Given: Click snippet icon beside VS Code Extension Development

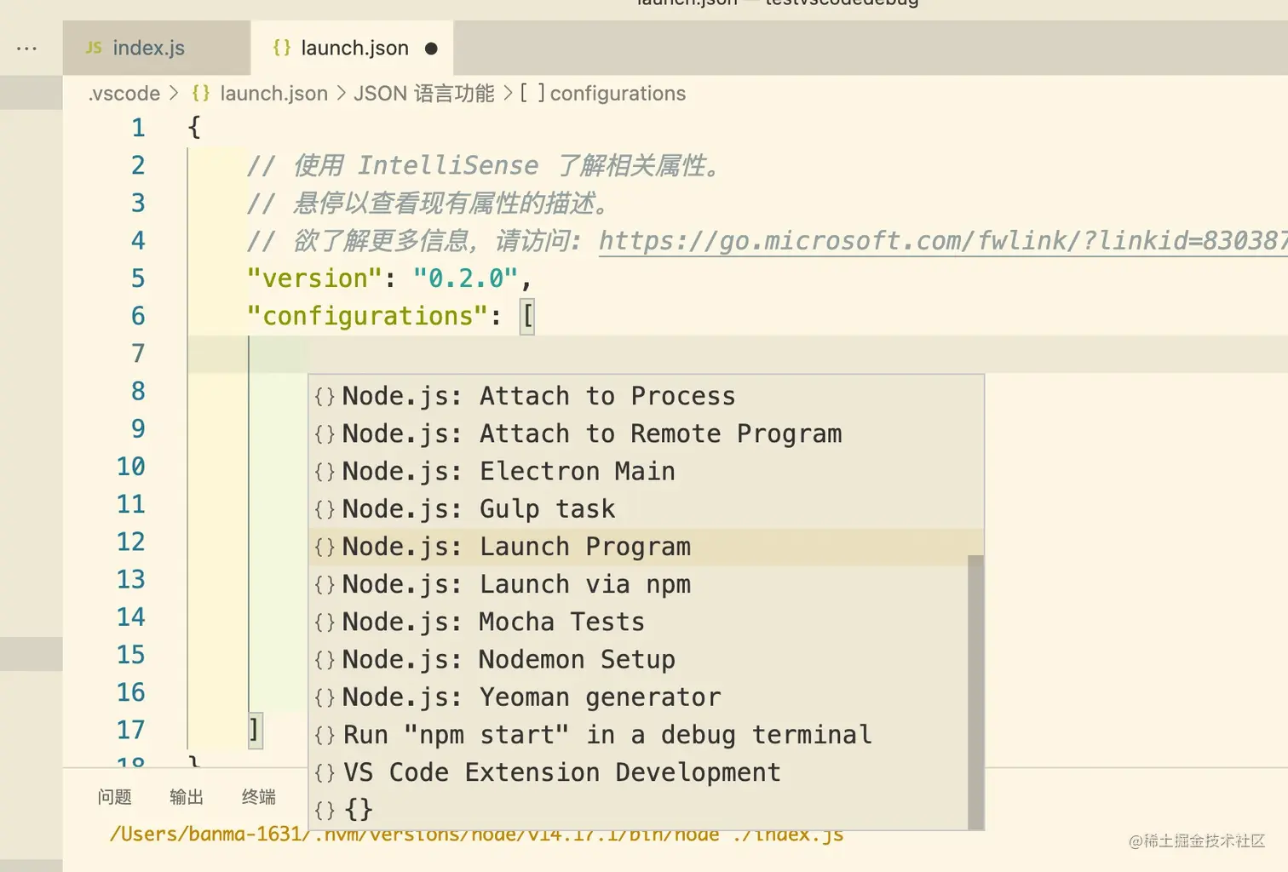Looking at the screenshot, I should coord(325,773).
